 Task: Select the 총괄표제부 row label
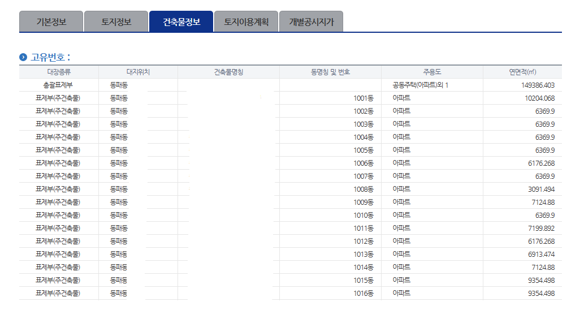point(58,85)
